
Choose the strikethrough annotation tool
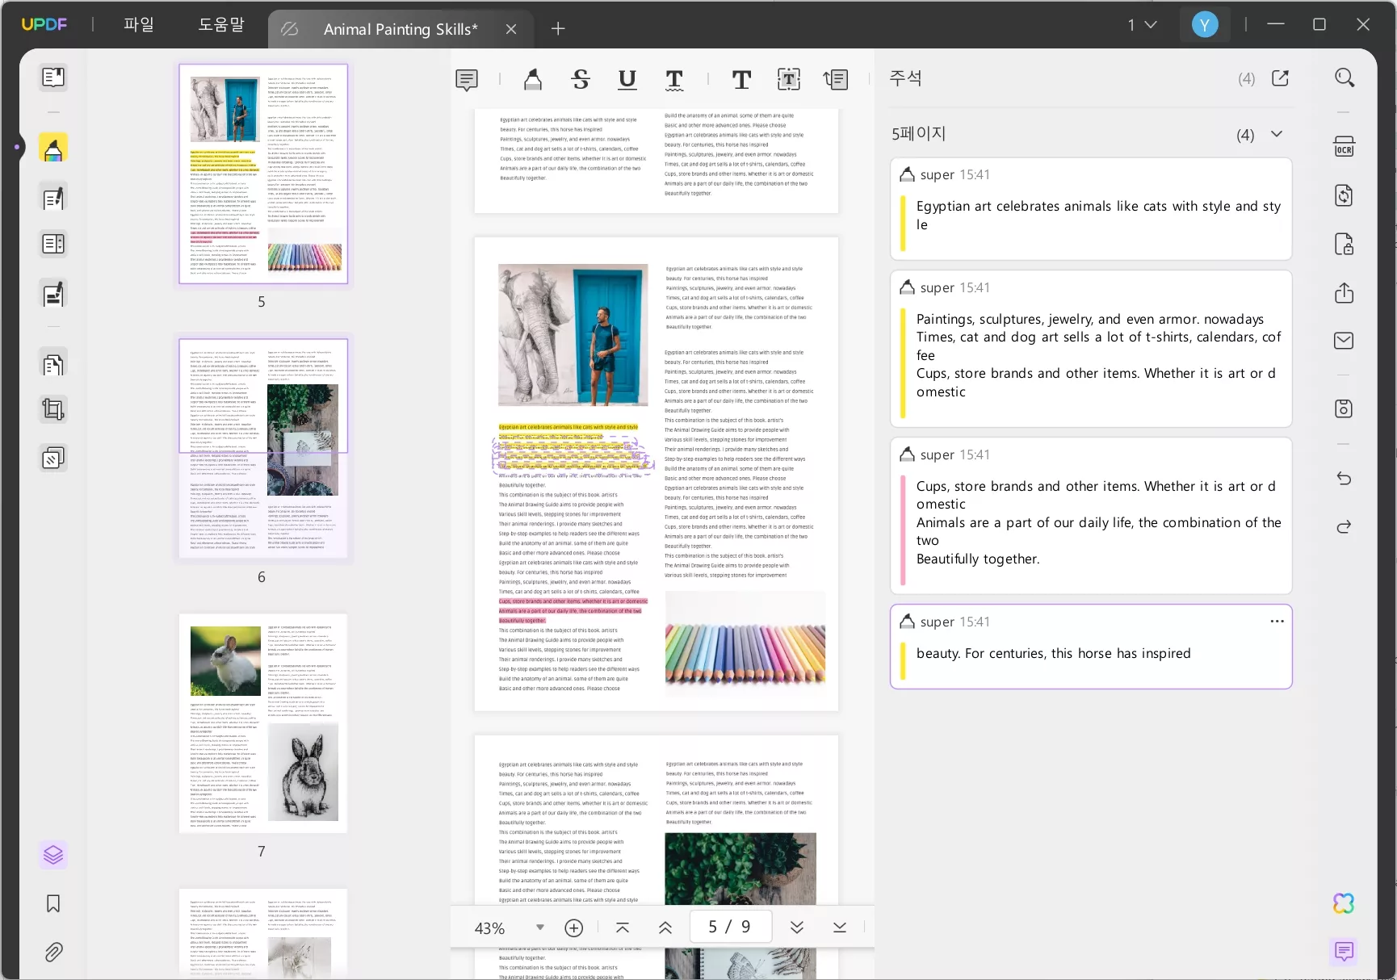click(x=581, y=79)
